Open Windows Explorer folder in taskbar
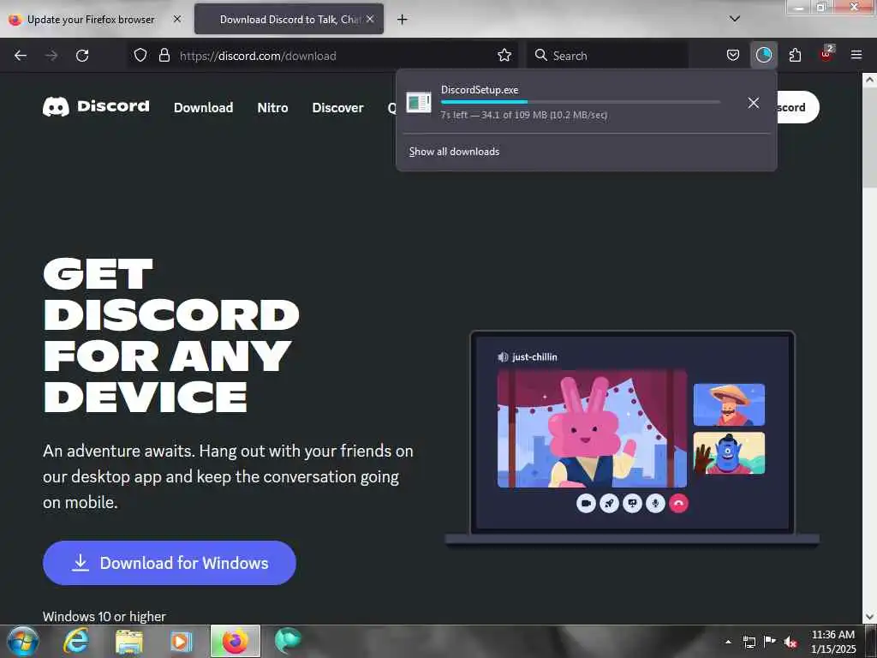The height and width of the screenshot is (658, 877). (x=129, y=641)
